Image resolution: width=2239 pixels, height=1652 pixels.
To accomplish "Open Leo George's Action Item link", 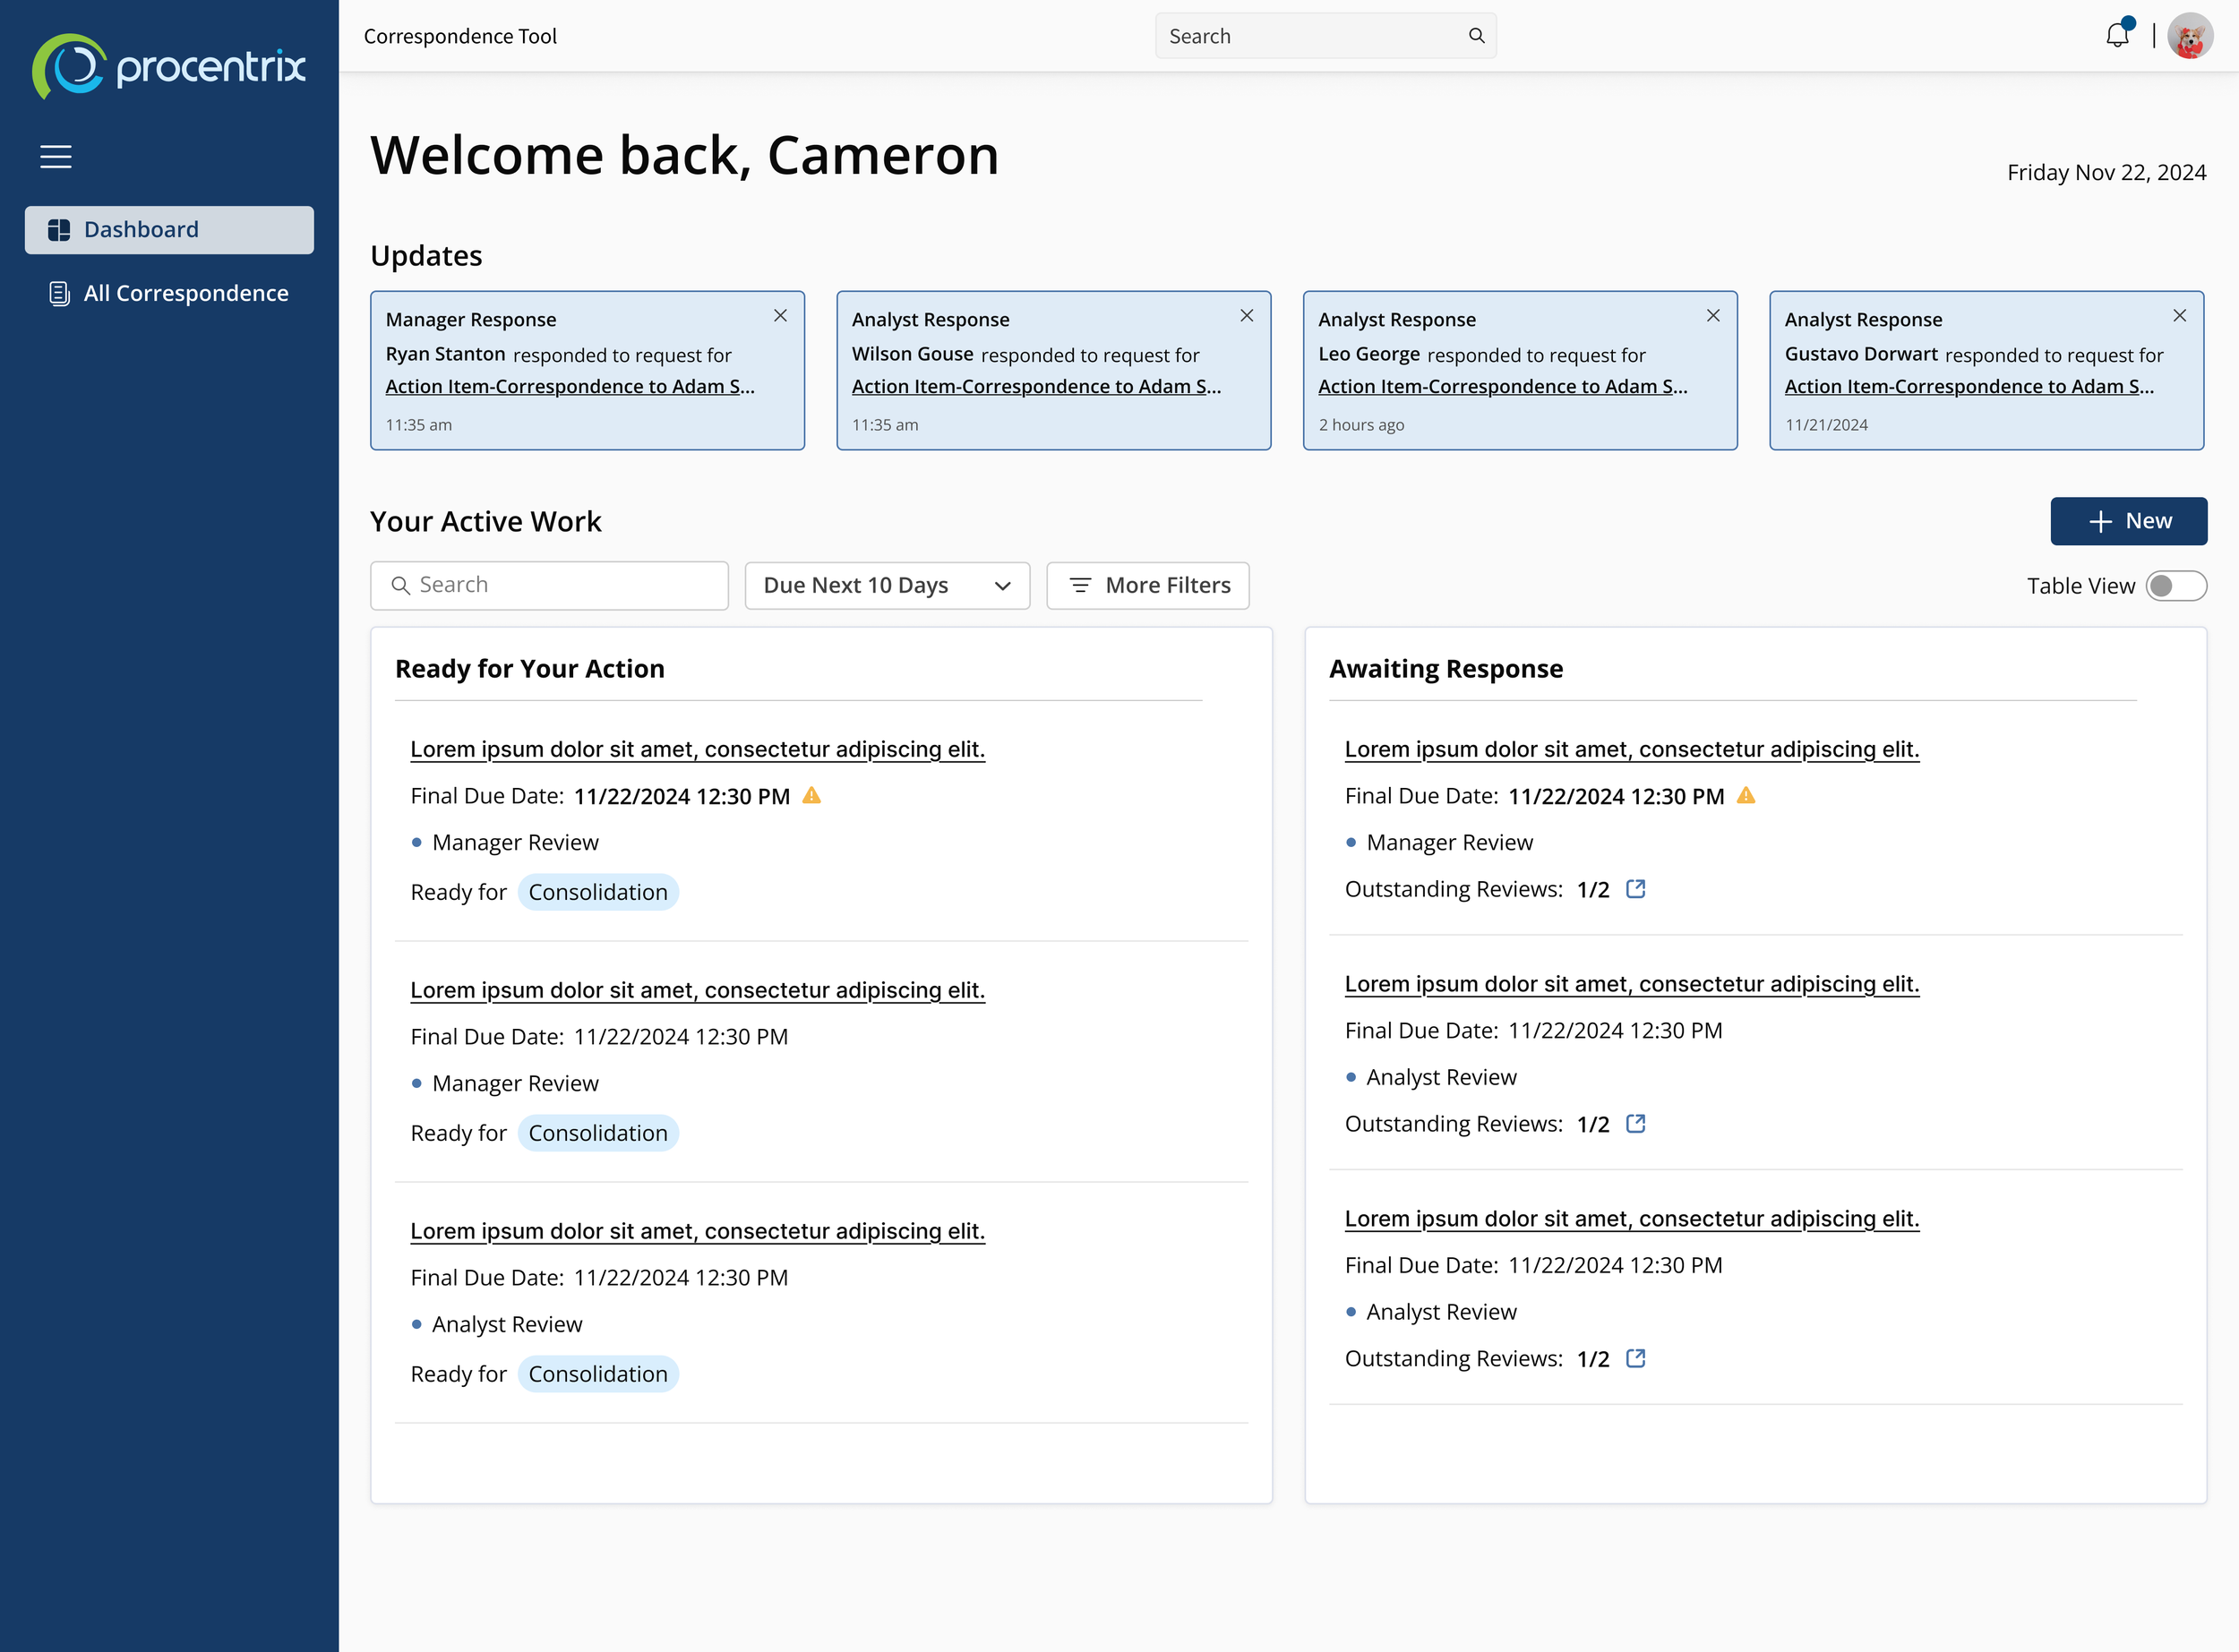I will pos(1502,387).
